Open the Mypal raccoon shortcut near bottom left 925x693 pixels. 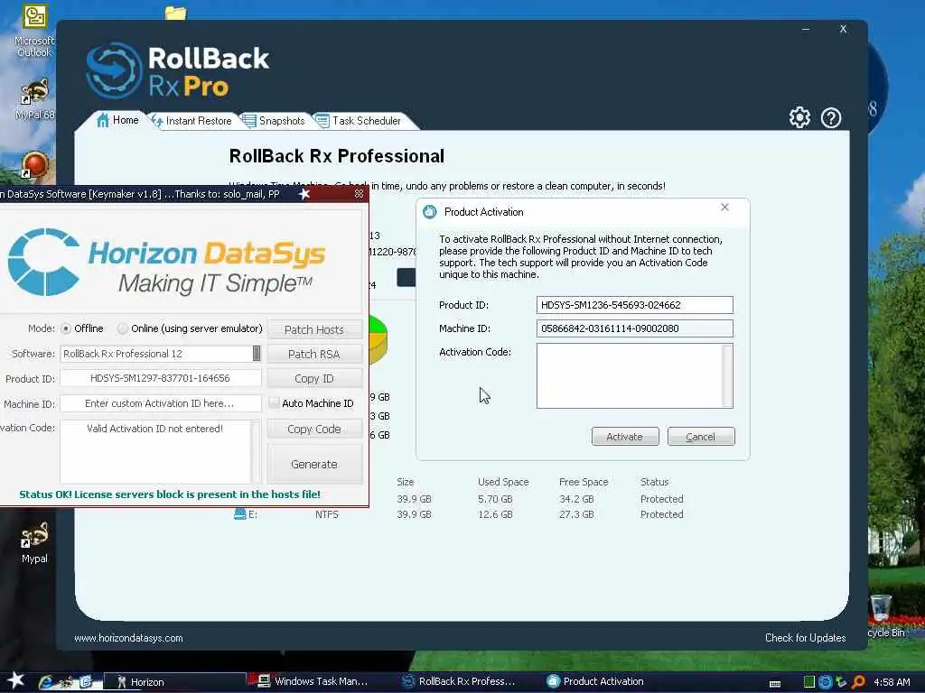pos(34,542)
